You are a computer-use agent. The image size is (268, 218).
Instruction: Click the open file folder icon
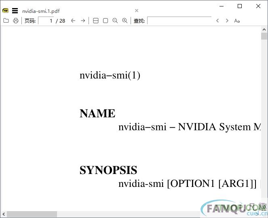click(6, 21)
